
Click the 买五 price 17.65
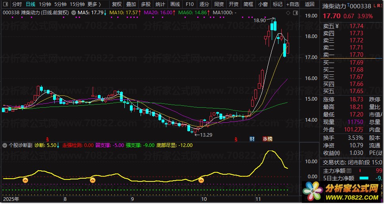(356, 91)
